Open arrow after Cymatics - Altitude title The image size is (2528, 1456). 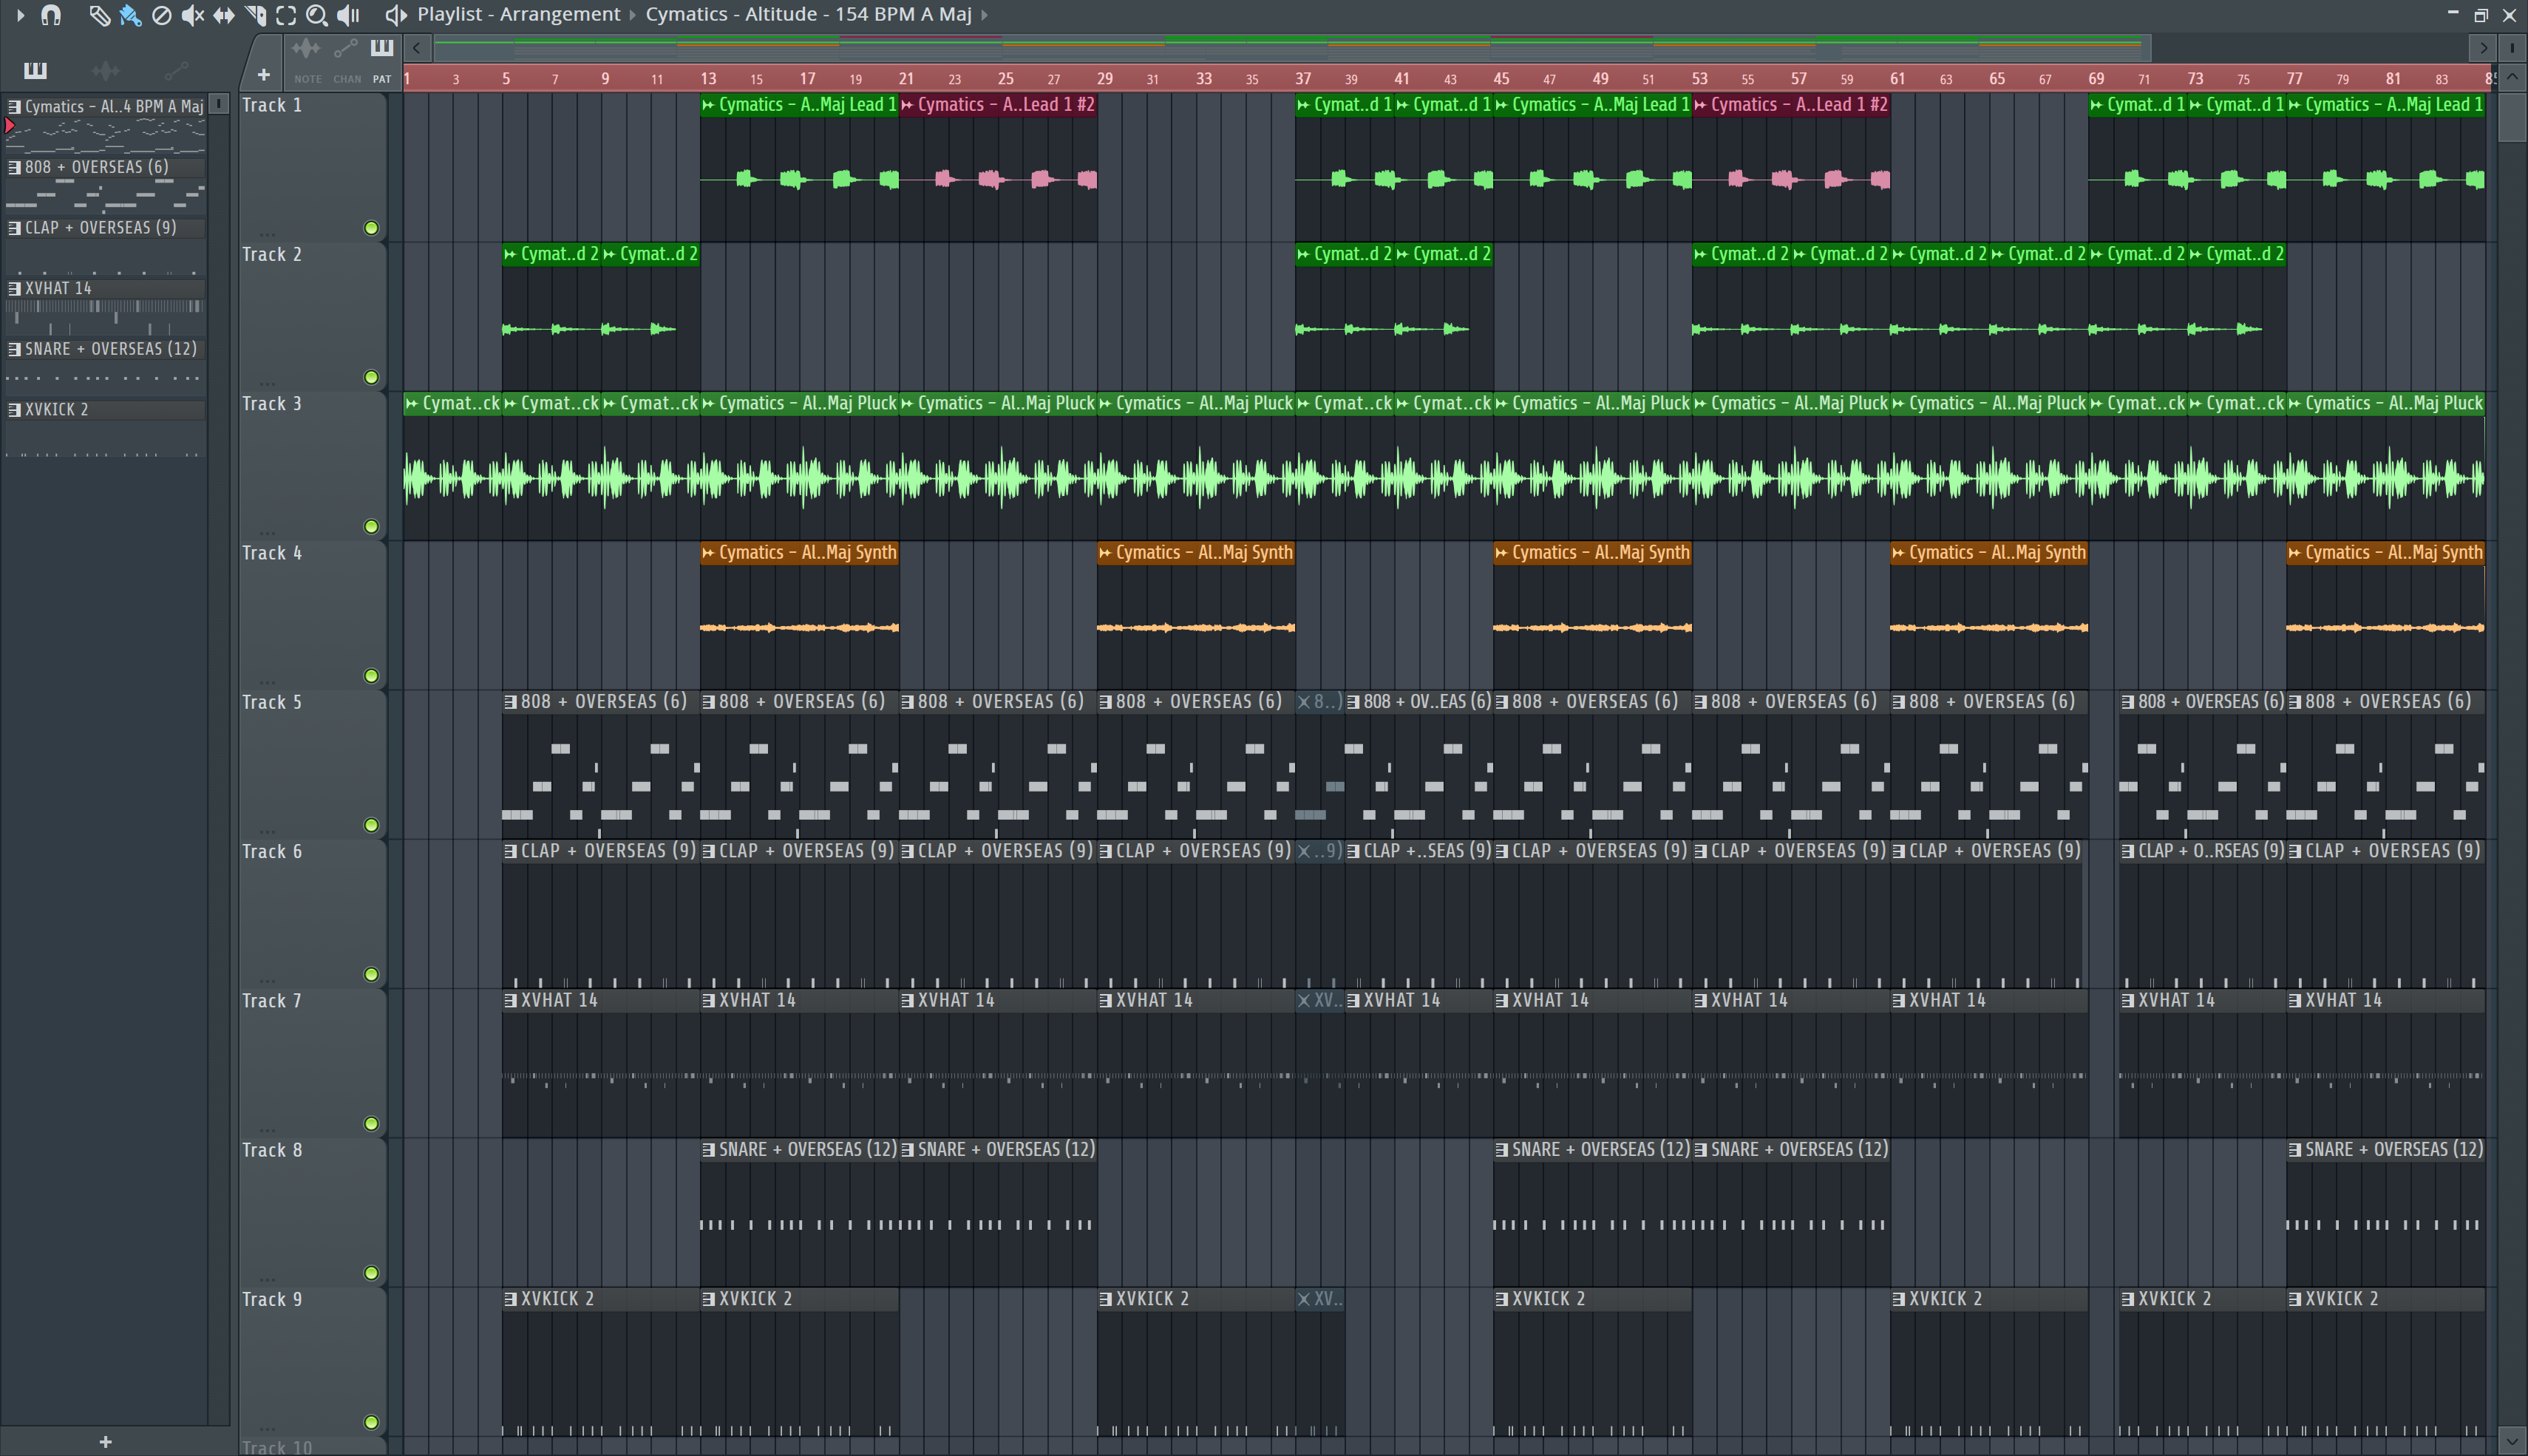(984, 15)
